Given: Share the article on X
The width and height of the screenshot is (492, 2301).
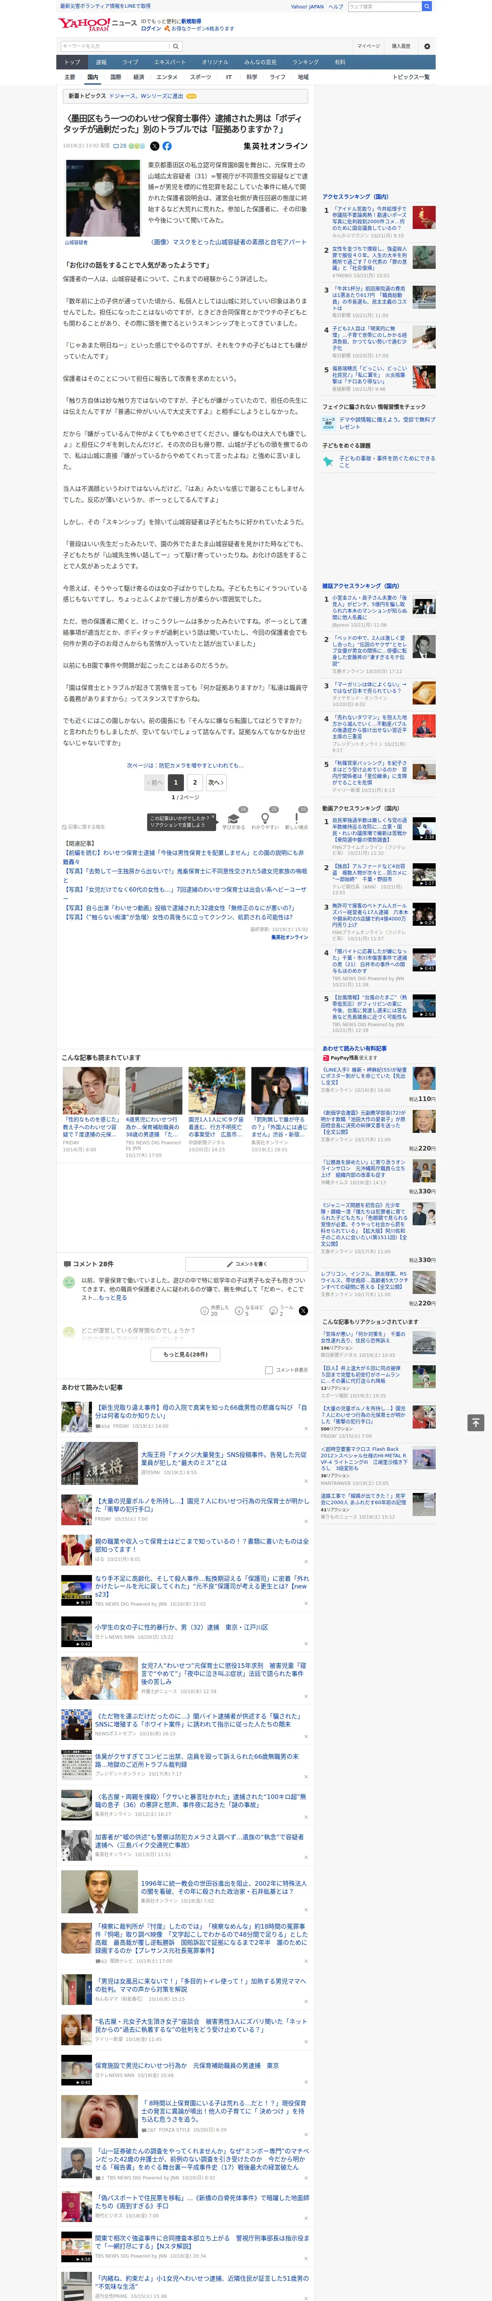Looking at the screenshot, I should pos(154,146).
